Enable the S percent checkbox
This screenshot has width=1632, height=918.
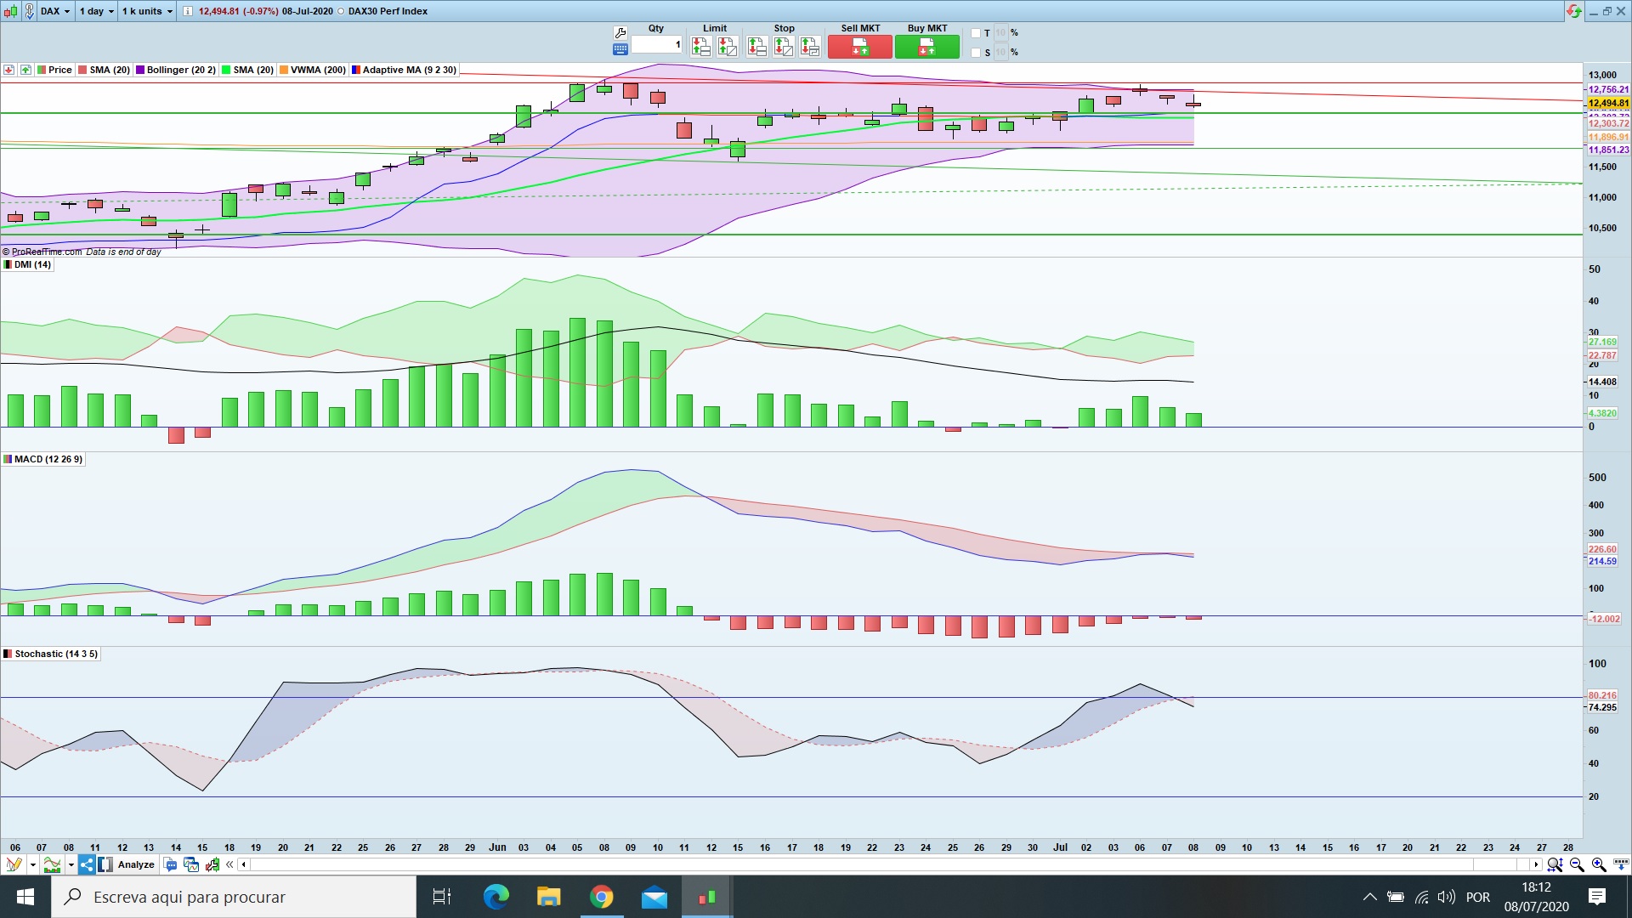[x=976, y=53]
